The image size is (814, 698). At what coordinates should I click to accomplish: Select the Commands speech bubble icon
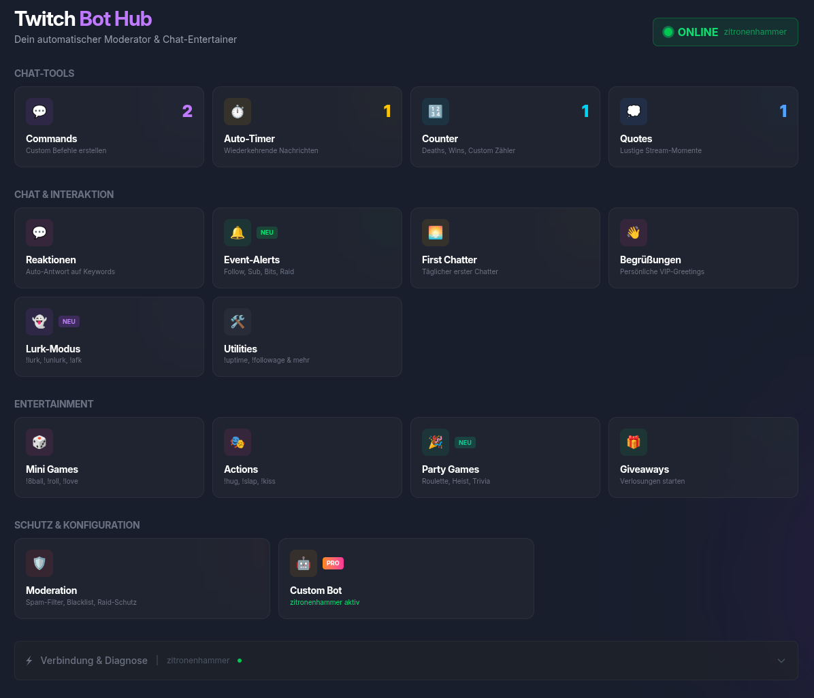coord(39,111)
